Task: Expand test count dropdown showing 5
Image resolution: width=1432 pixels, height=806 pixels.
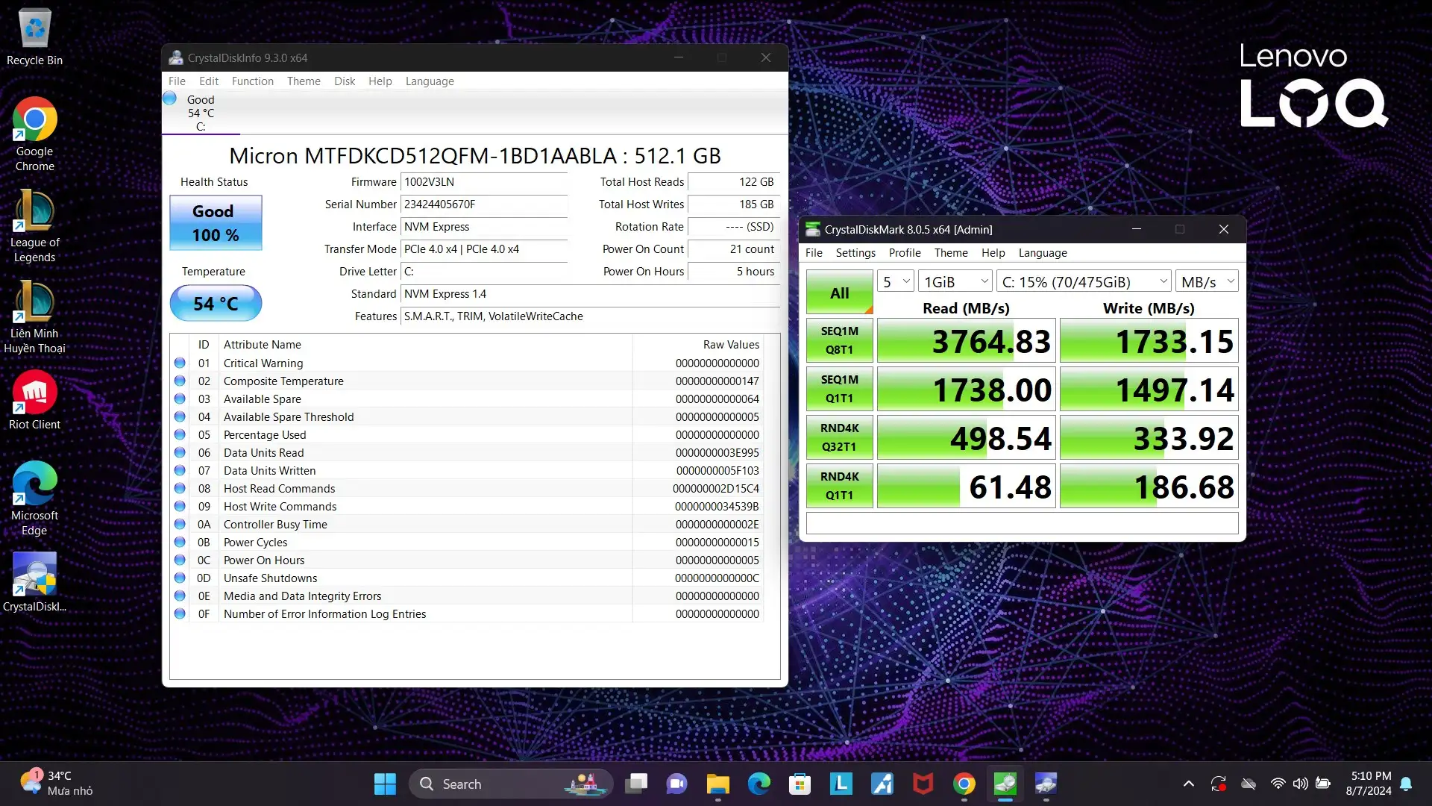Action: coord(896,281)
